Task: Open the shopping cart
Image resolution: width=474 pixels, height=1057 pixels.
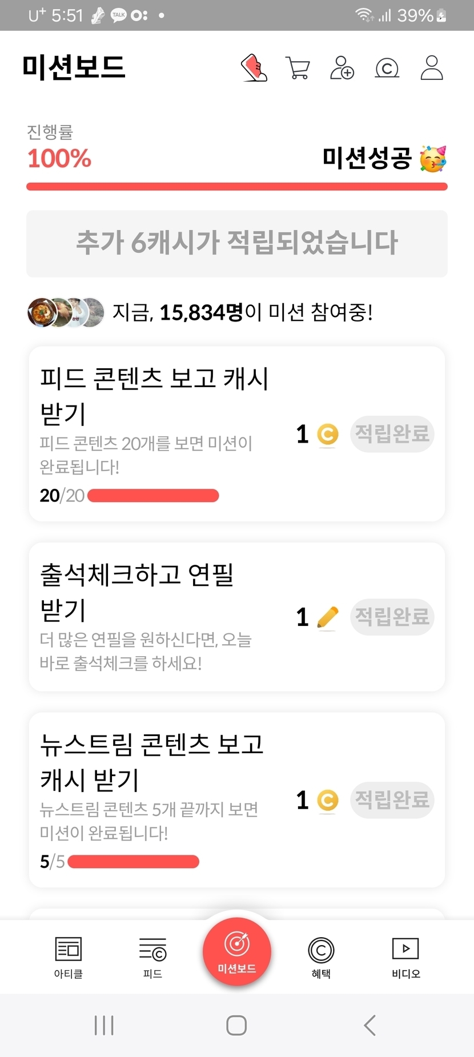Action: pos(298,68)
